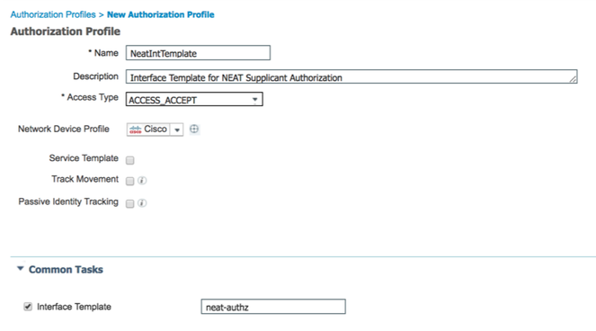Screen dimensions: 596x331
Task: Toggle the Track Movement checkbox
Action: [x=130, y=181]
